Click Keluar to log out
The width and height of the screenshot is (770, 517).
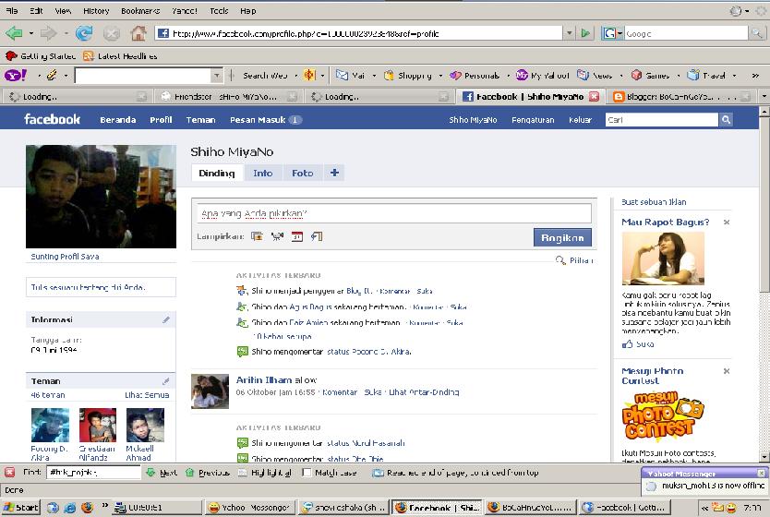click(x=580, y=120)
